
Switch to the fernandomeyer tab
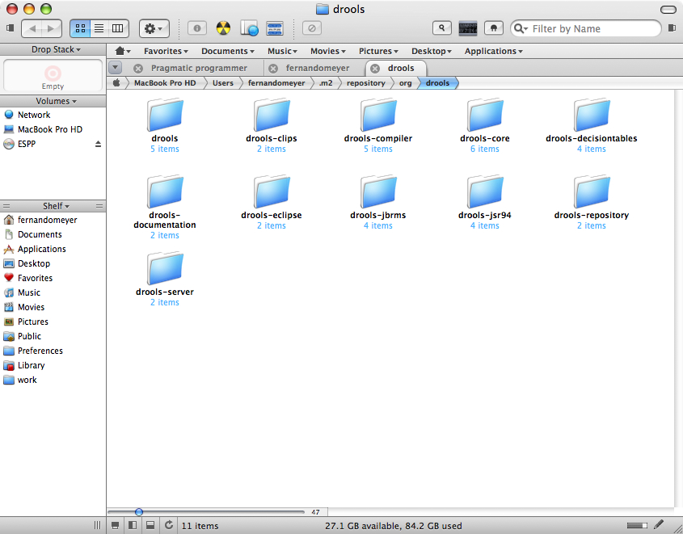tap(318, 69)
